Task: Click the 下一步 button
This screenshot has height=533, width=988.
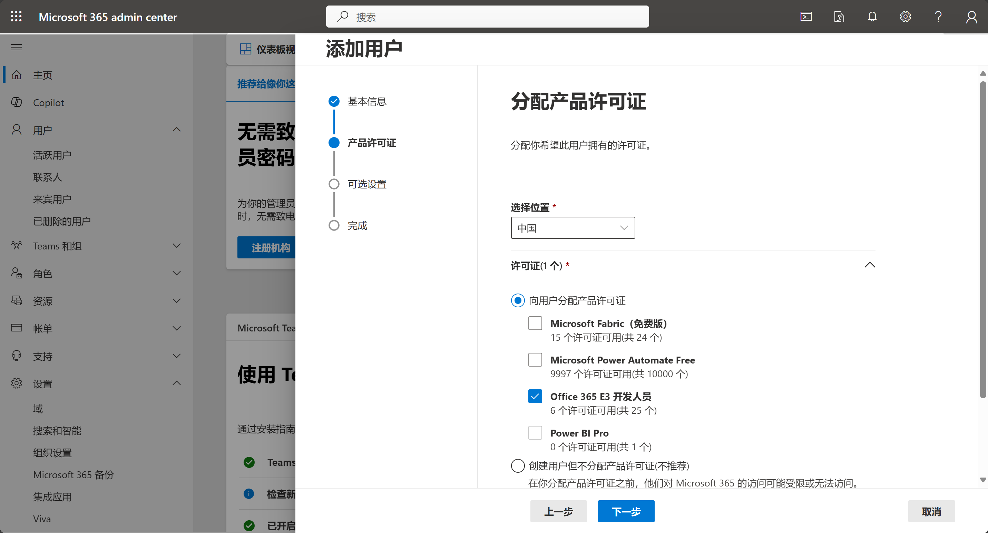Action: [x=626, y=511]
